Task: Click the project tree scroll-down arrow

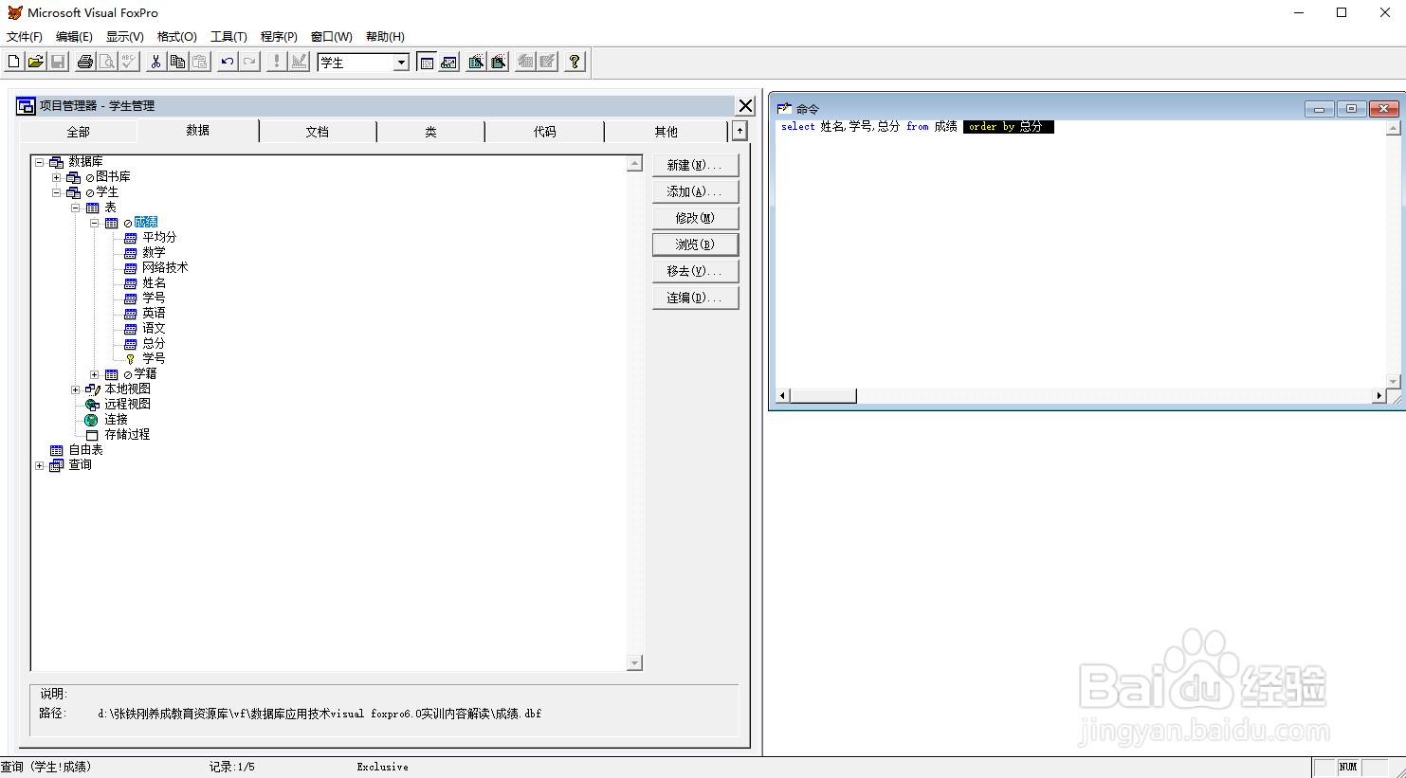Action: [x=635, y=663]
